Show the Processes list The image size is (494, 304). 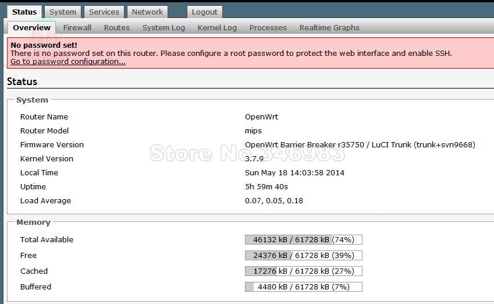pyautogui.click(x=268, y=28)
